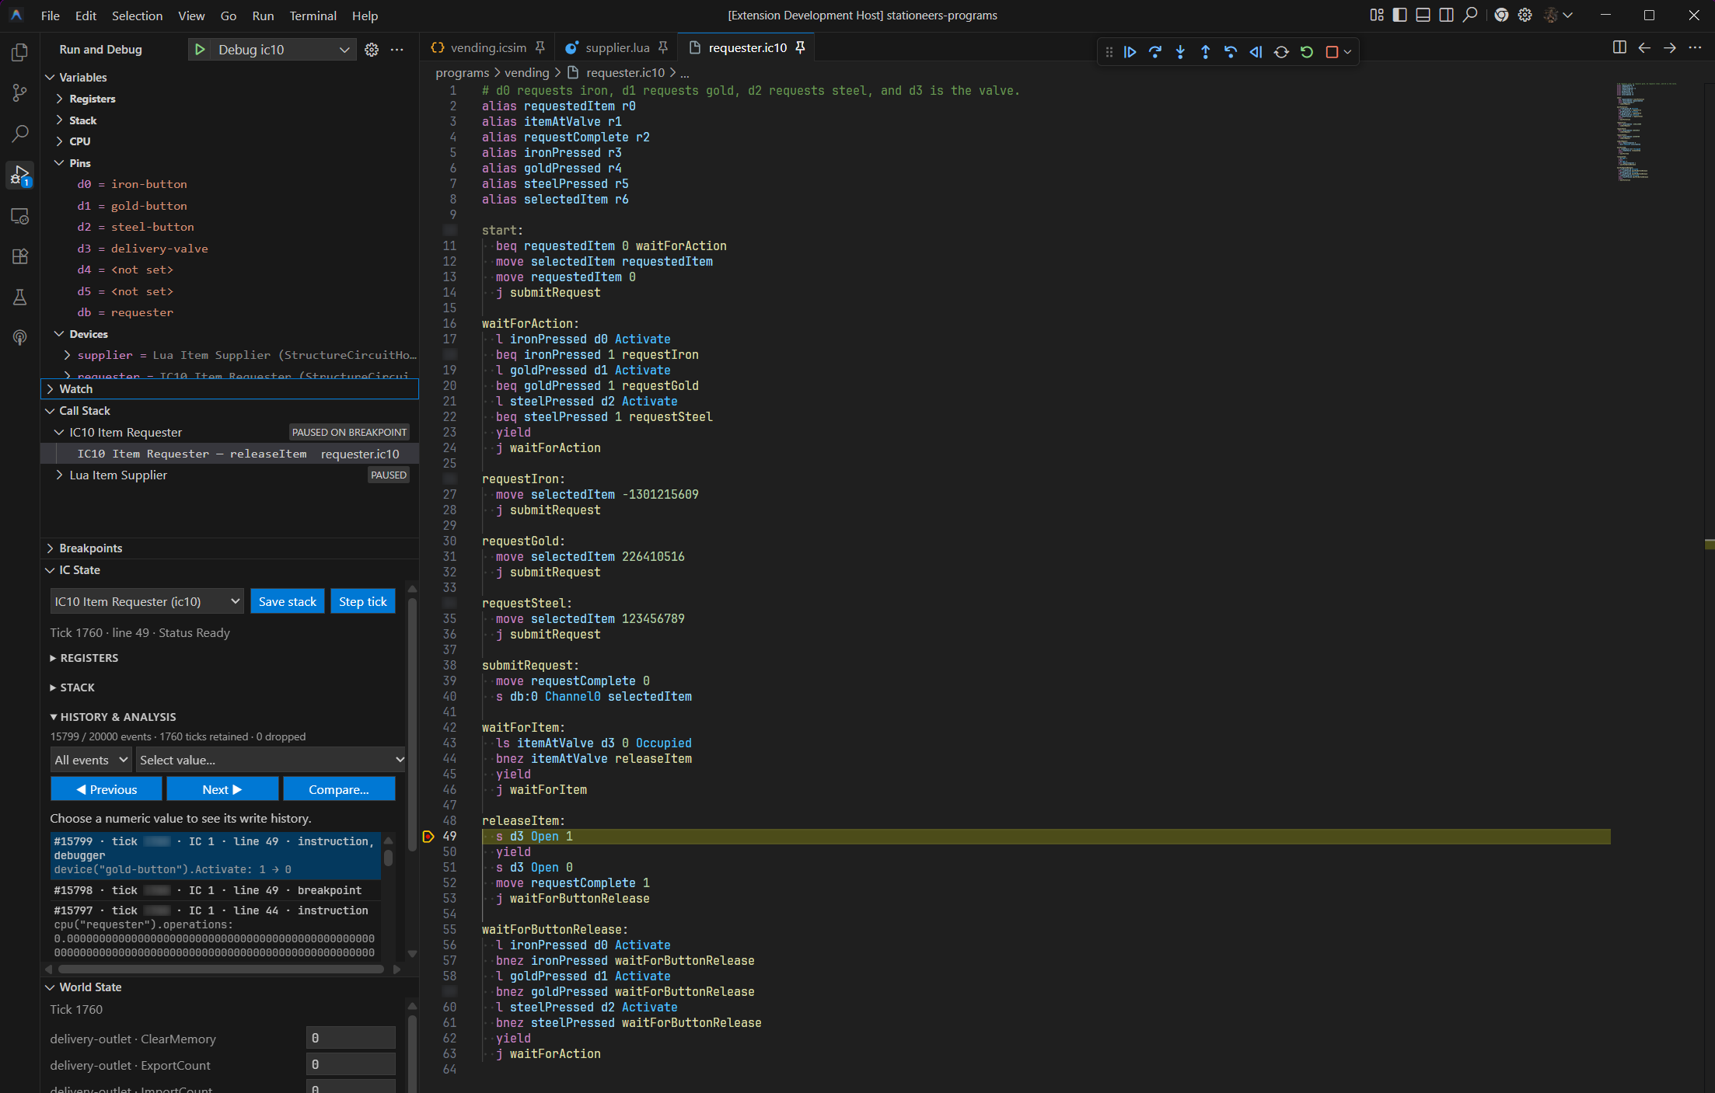
Task: Click the Step Out debug icon
Action: coord(1206,52)
